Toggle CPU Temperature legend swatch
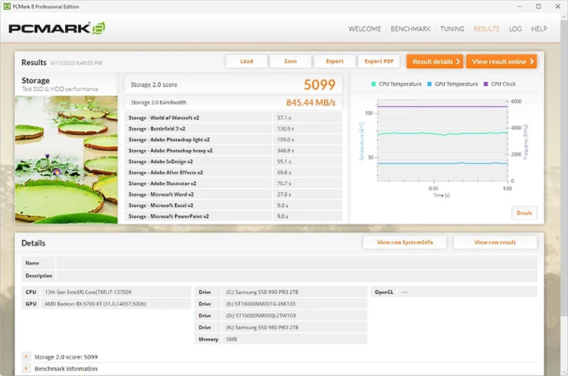568x376 pixels. point(373,84)
